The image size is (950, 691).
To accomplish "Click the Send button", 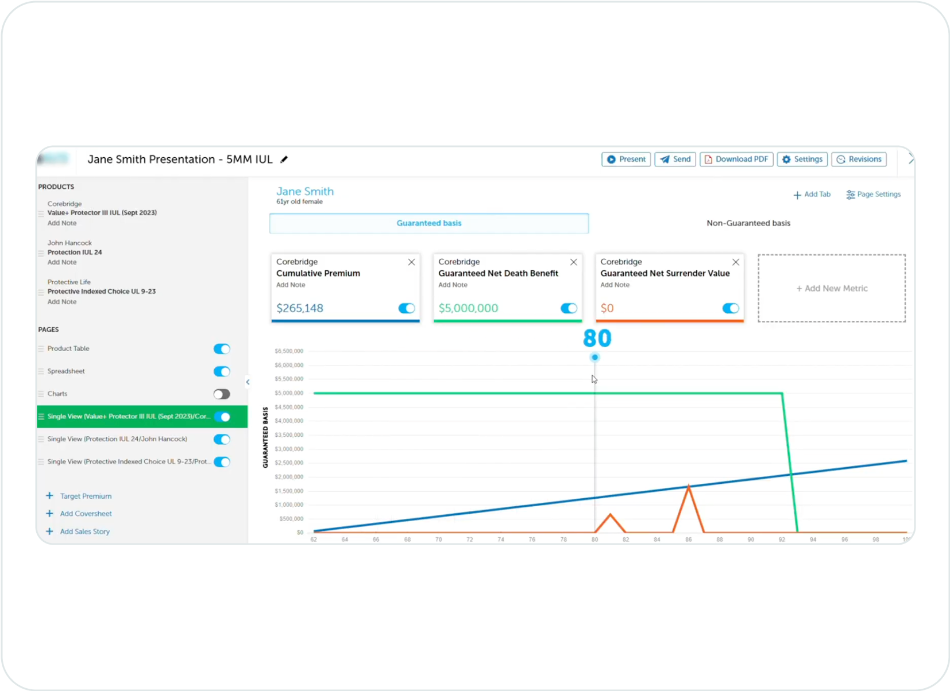I will [x=675, y=160].
